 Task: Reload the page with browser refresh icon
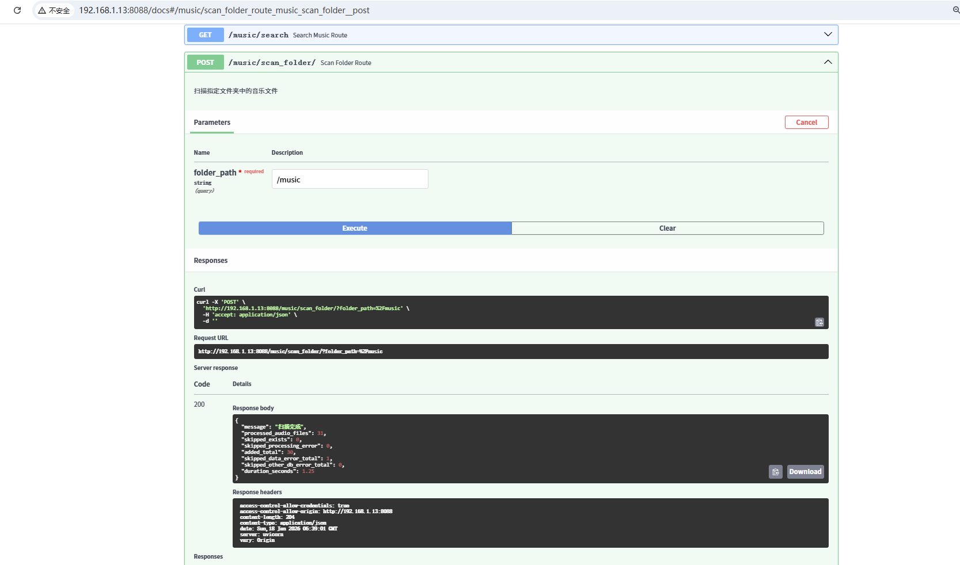[17, 10]
